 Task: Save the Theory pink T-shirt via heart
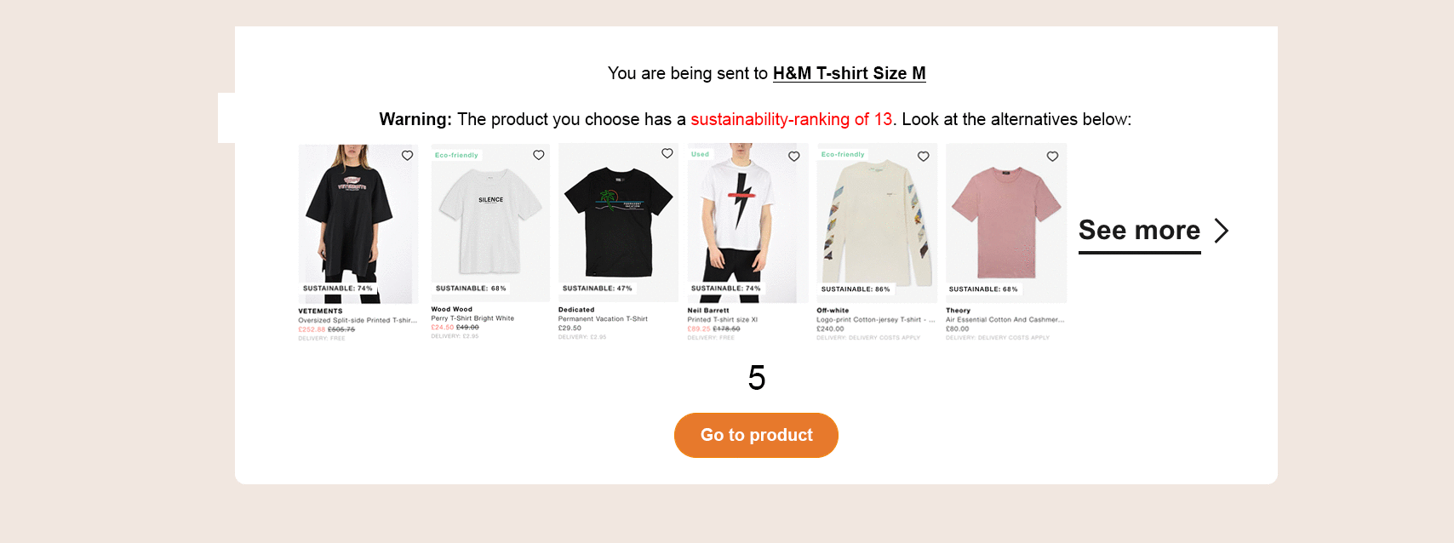[x=1052, y=157]
